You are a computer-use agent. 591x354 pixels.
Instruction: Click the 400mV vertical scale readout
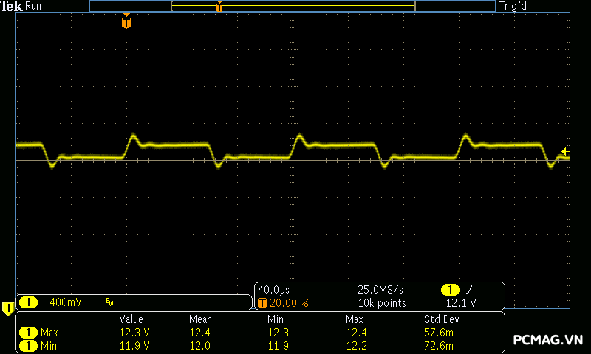66,302
